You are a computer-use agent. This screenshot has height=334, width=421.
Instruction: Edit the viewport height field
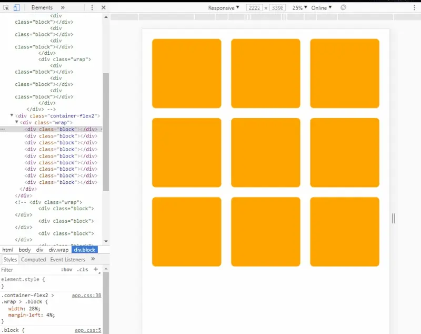tap(277, 8)
